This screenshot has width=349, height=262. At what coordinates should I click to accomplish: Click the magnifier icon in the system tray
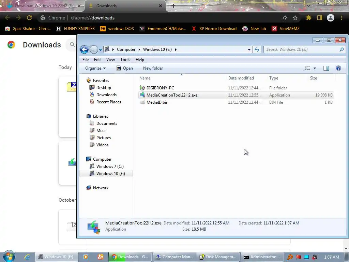click(290, 257)
